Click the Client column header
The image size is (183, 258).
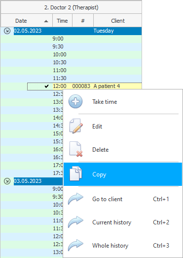click(117, 21)
